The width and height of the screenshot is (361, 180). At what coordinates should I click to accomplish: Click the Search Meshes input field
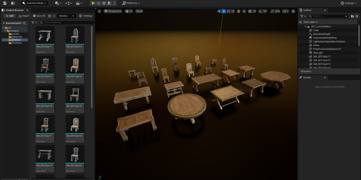(x=67, y=22)
